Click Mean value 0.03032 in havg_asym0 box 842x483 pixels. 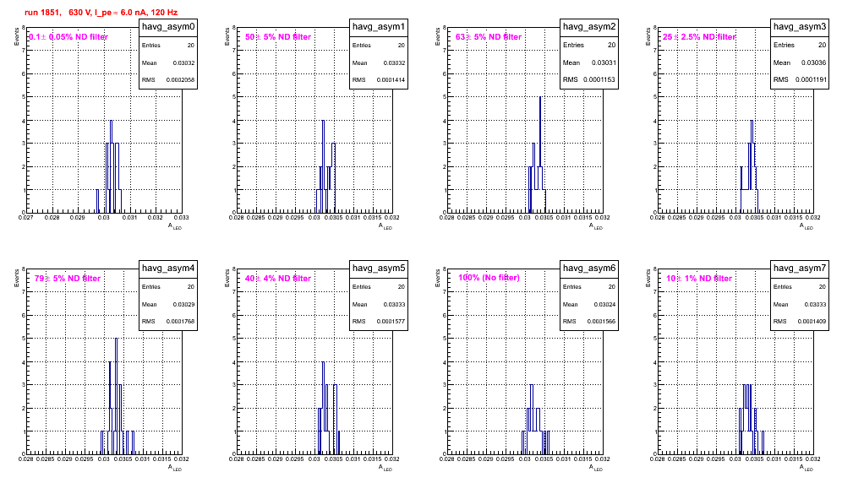pos(183,62)
